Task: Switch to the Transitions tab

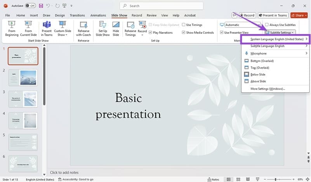Action: (77, 15)
